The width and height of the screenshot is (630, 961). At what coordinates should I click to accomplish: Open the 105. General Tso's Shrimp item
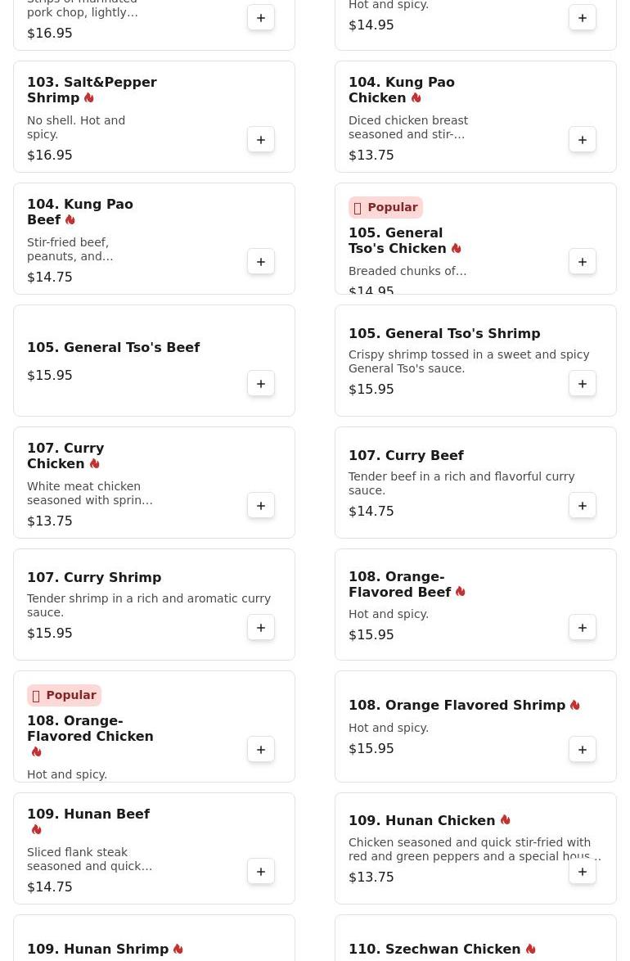tap(444, 334)
